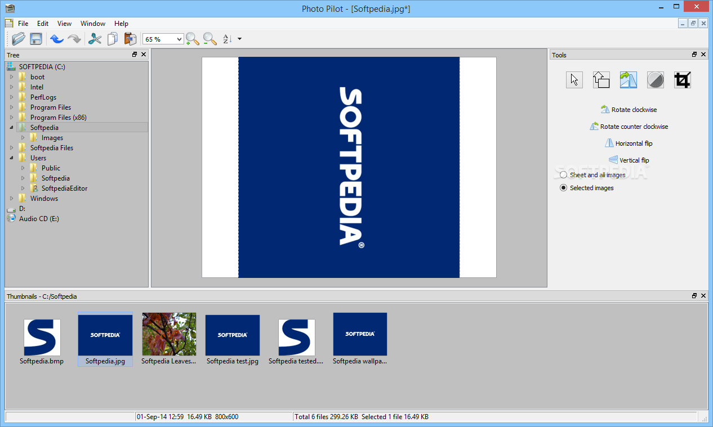
Task: Open the sort order dropdown arrow
Action: click(240, 39)
